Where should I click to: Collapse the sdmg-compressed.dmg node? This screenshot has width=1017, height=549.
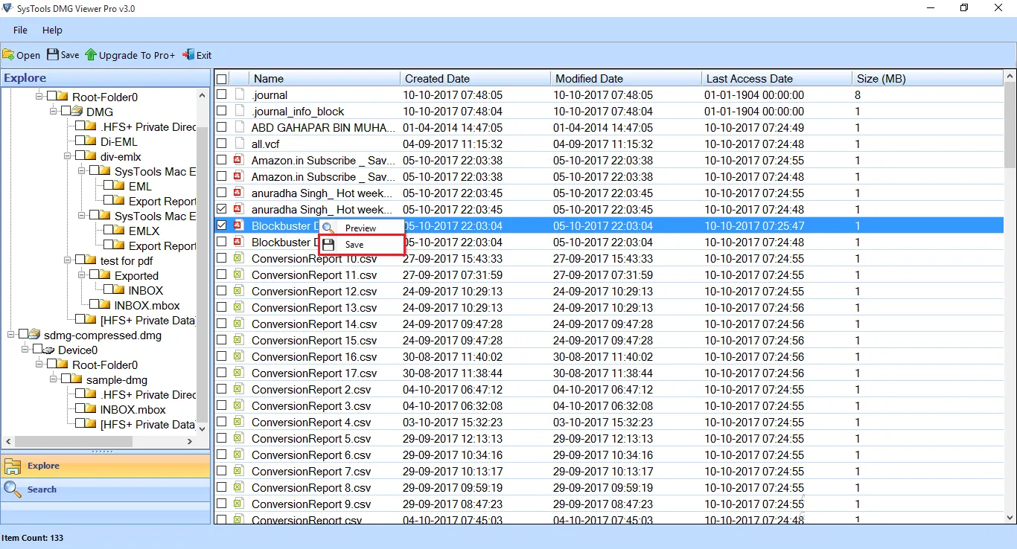click(10, 335)
